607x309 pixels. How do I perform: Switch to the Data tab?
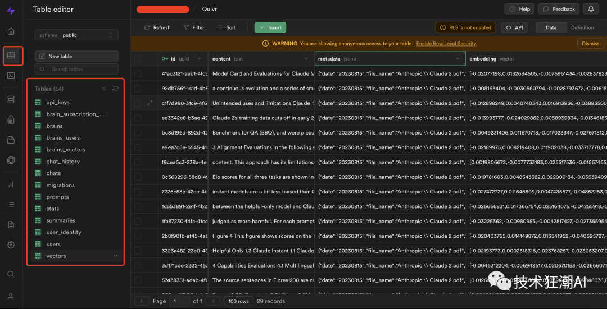click(551, 27)
